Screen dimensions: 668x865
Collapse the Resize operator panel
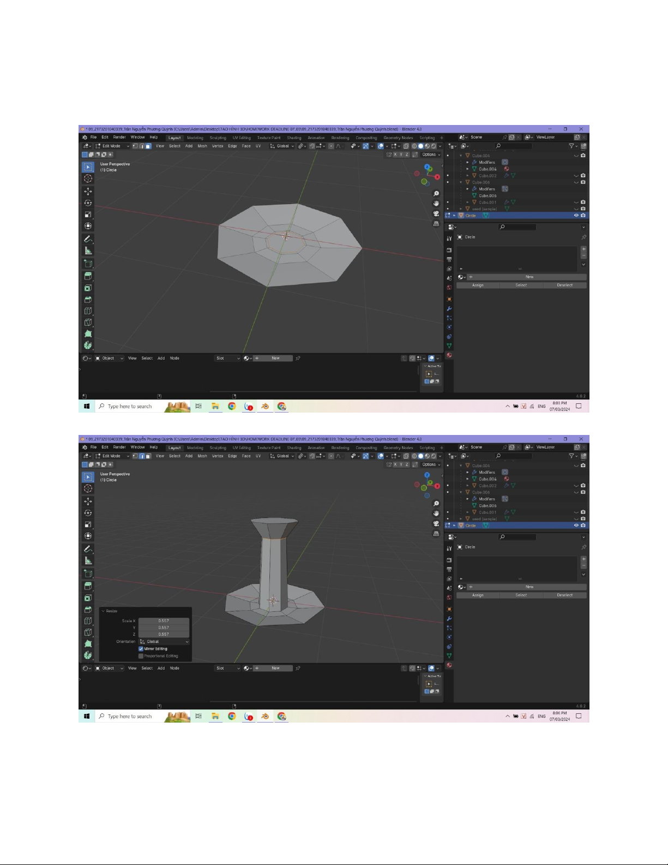(x=104, y=611)
